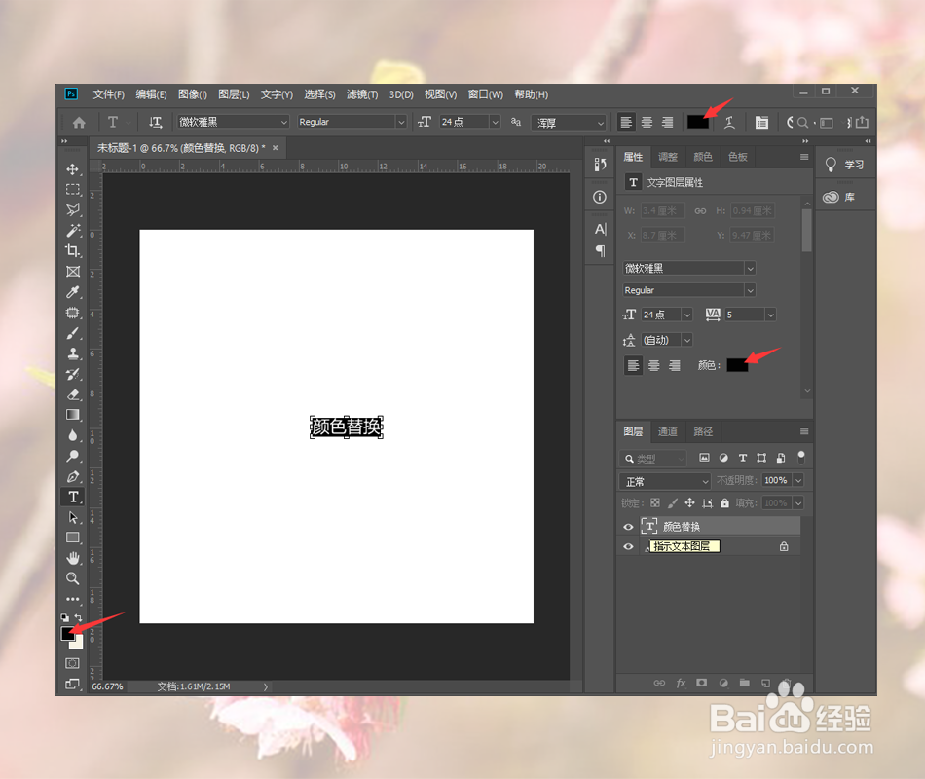Select the Move tool

[x=73, y=169]
